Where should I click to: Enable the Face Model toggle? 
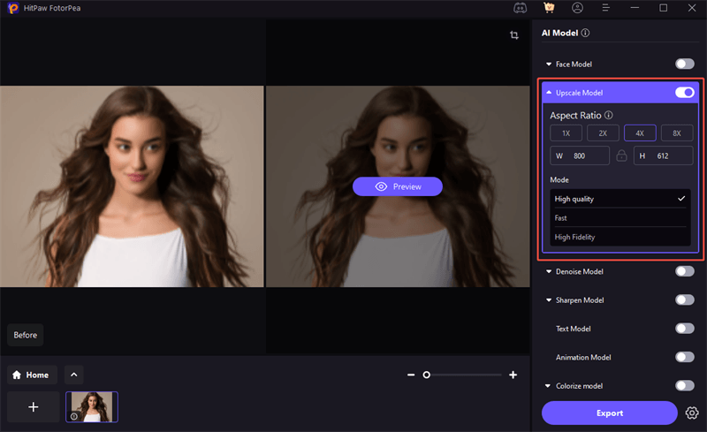point(684,64)
